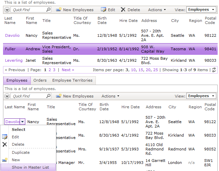Go to page 3
The image size is (219, 171).
(x=54, y=70)
